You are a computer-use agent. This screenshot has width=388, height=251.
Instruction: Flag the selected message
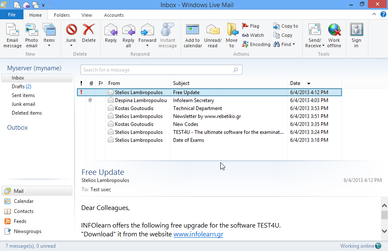tap(251, 26)
